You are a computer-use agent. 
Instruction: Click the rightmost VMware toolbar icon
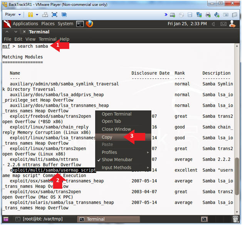[235, 15]
